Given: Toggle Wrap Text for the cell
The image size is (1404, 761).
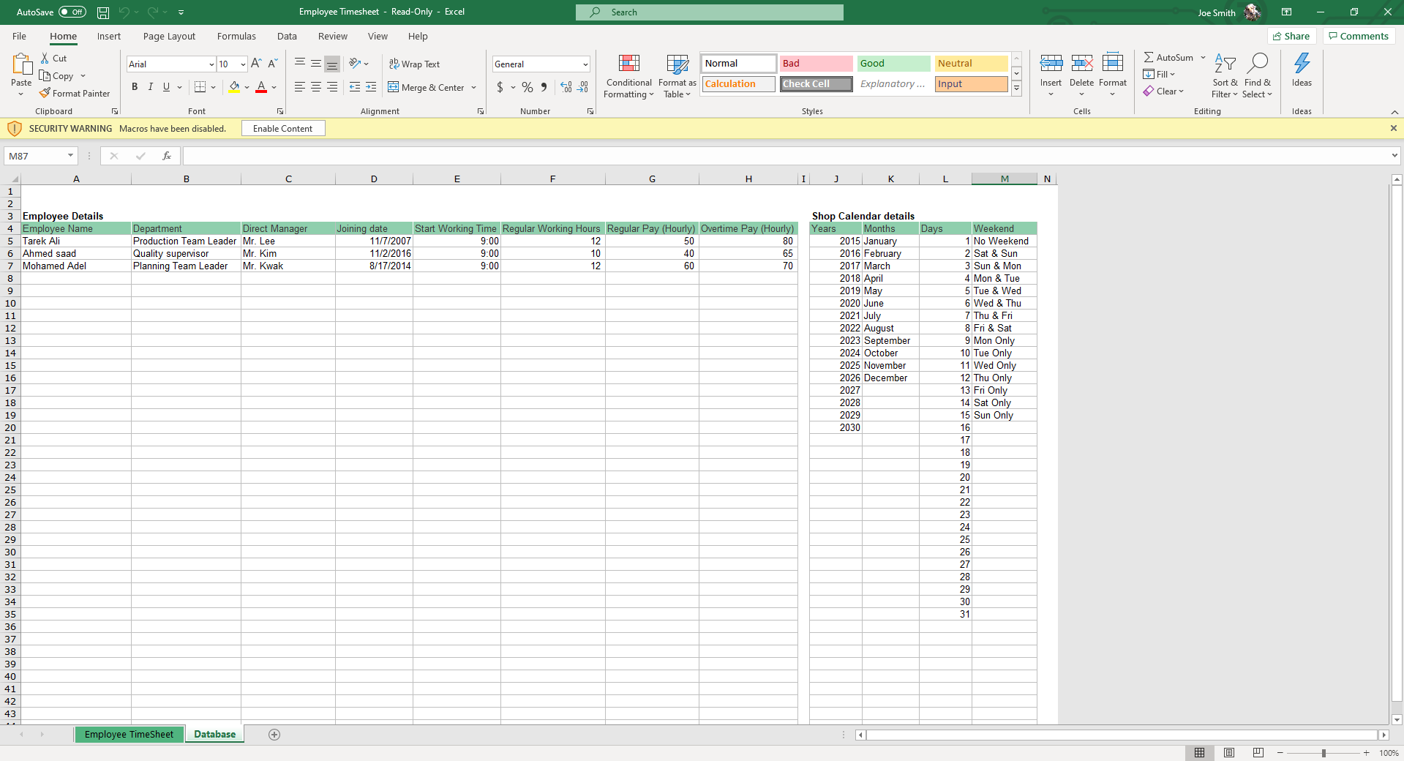Looking at the screenshot, I should [414, 64].
